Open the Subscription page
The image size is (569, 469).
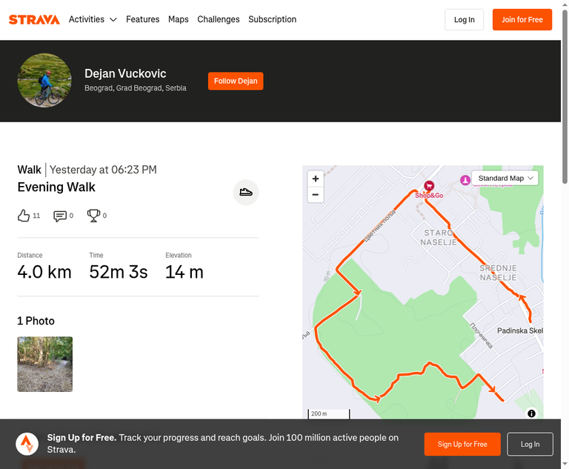point(272,19)
